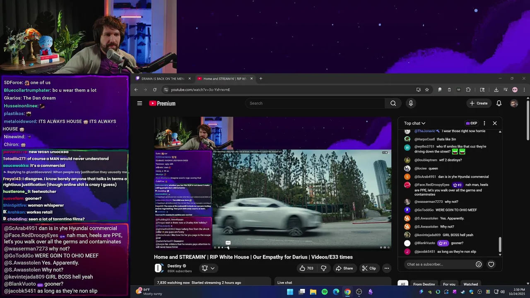Click the Create button
Screen dimensions: 530x298
pyautogui.click(x=479, y=103)
